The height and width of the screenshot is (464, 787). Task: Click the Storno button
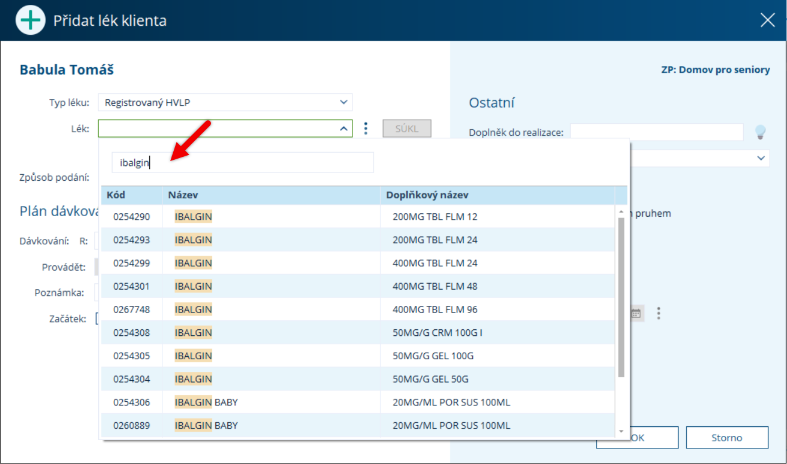pos(727,438)
